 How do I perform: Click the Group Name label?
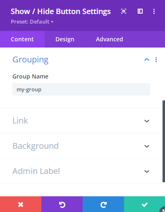30,76
